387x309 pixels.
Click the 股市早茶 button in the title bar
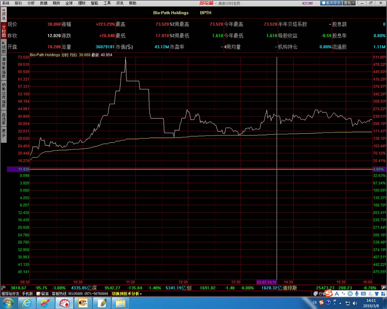[x=331, y=3]
